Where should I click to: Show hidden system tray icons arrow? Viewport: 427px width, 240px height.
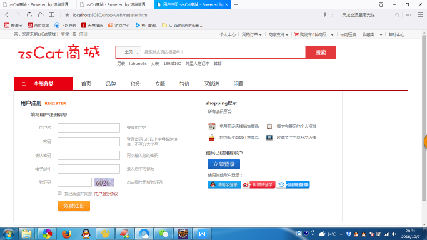pyautogui.click(x=341, y=234)
